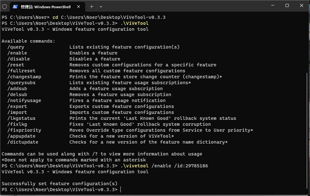Click 'Removes all custom feature configurations' text

tap(127, 70)
